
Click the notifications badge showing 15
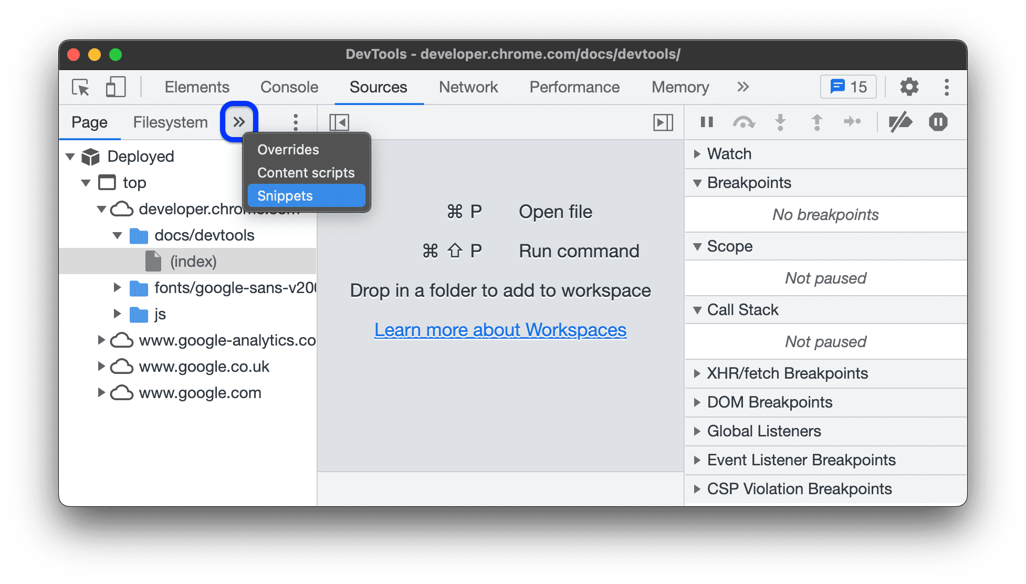[852, 86]
